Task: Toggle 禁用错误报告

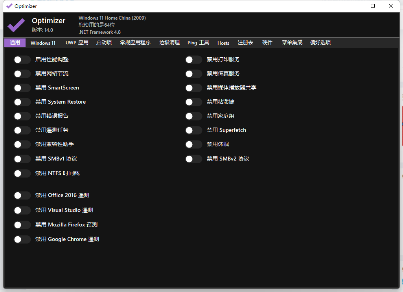Action: pyautogui.click(x=22, y=116)
